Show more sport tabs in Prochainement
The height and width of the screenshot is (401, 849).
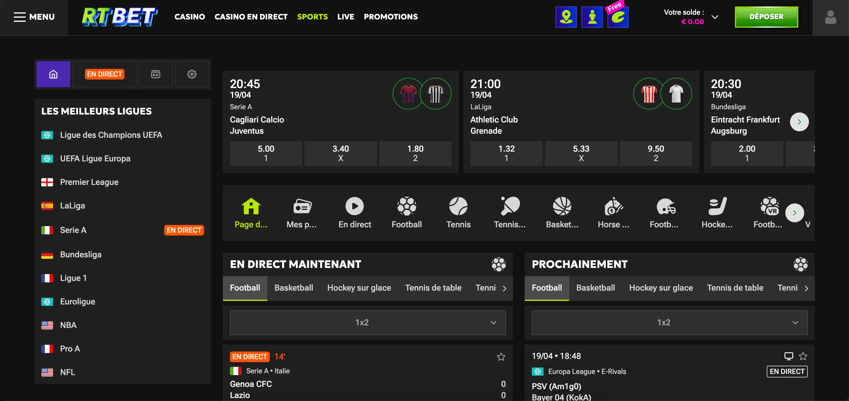tap(807, 289)
